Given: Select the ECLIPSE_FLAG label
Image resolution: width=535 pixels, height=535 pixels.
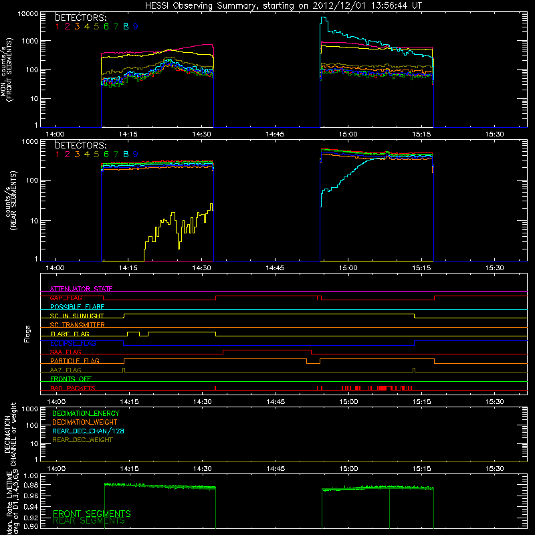Looking at the screenshot, I should click(73, 343).
